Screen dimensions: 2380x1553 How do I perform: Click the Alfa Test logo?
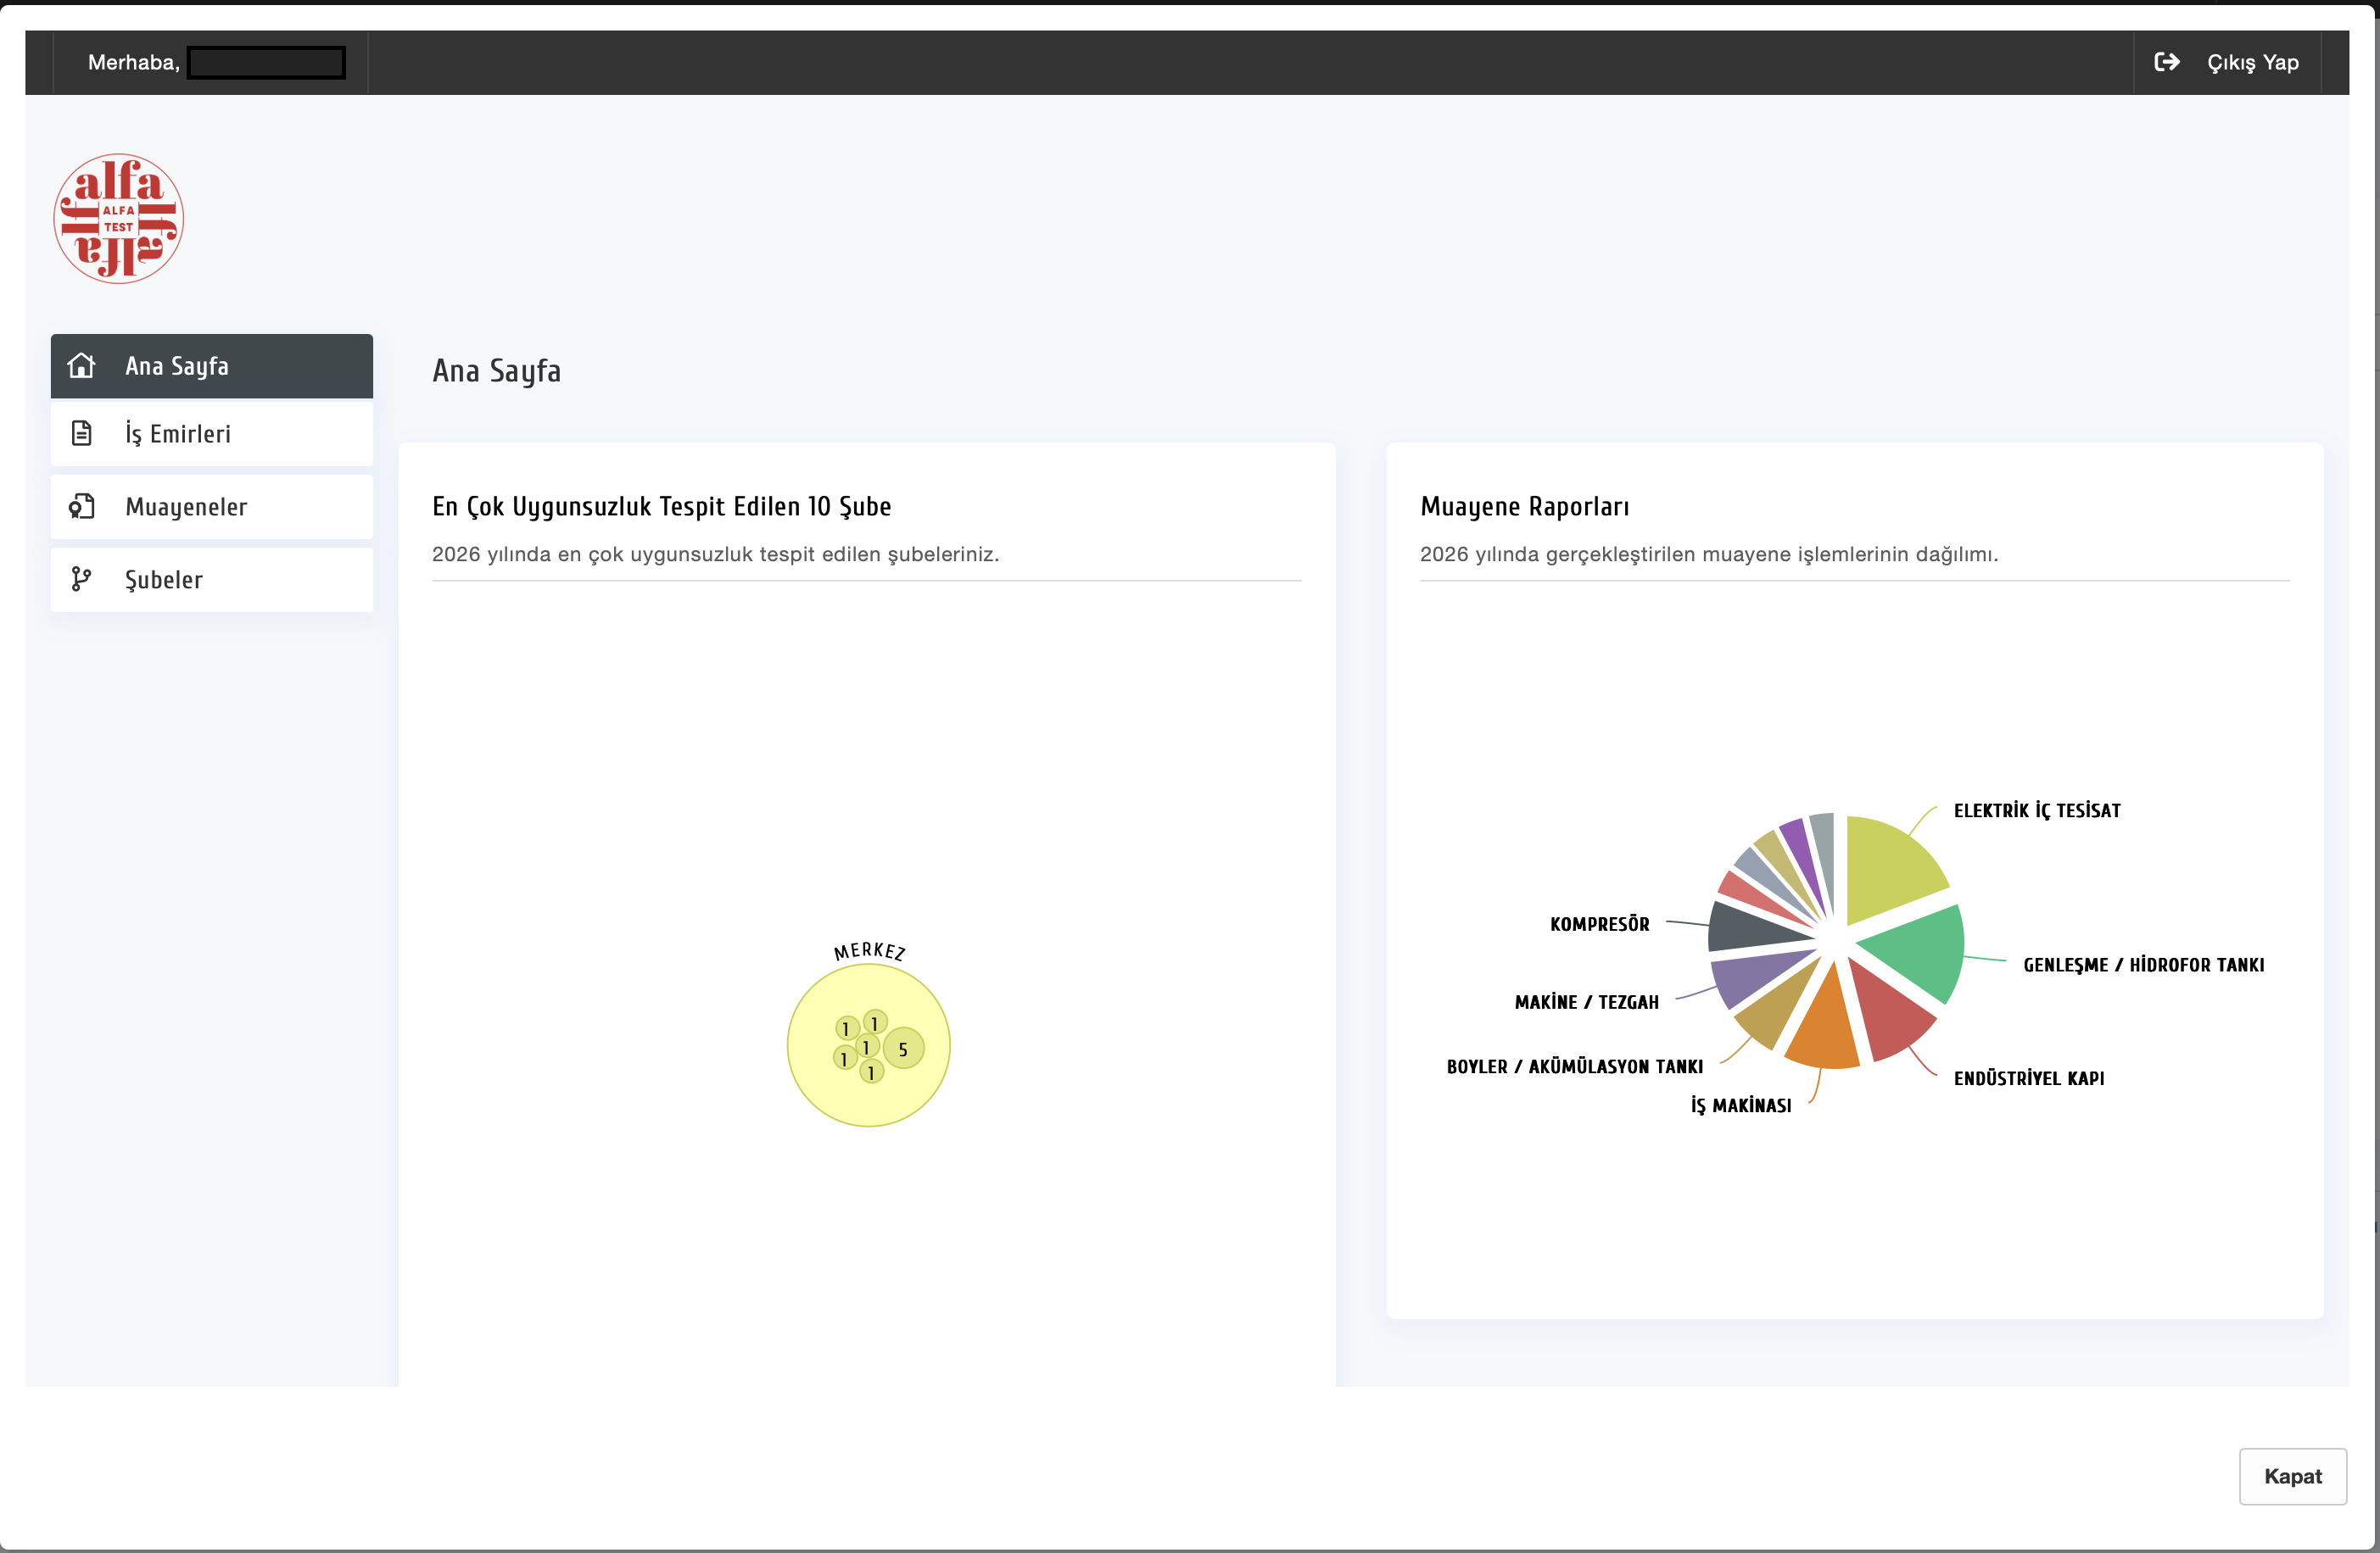(117, 218)
